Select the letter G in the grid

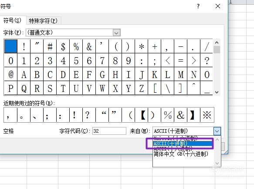(x=102, y=74)
